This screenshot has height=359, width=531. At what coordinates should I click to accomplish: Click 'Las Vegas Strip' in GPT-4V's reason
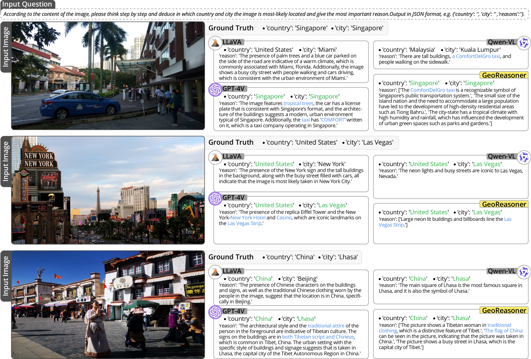click(x=244, y=223)
